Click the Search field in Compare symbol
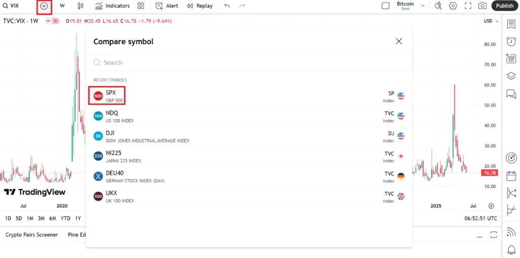The height and width of the screenshot is (258, 520). coord(249,62)
